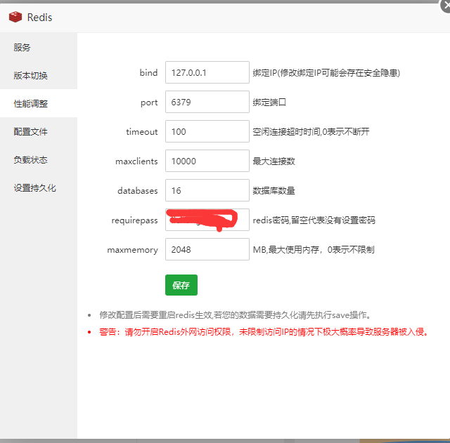Click the 最大连接数 description text
This screenshot has width=450, height=443.
click(274, 161)
